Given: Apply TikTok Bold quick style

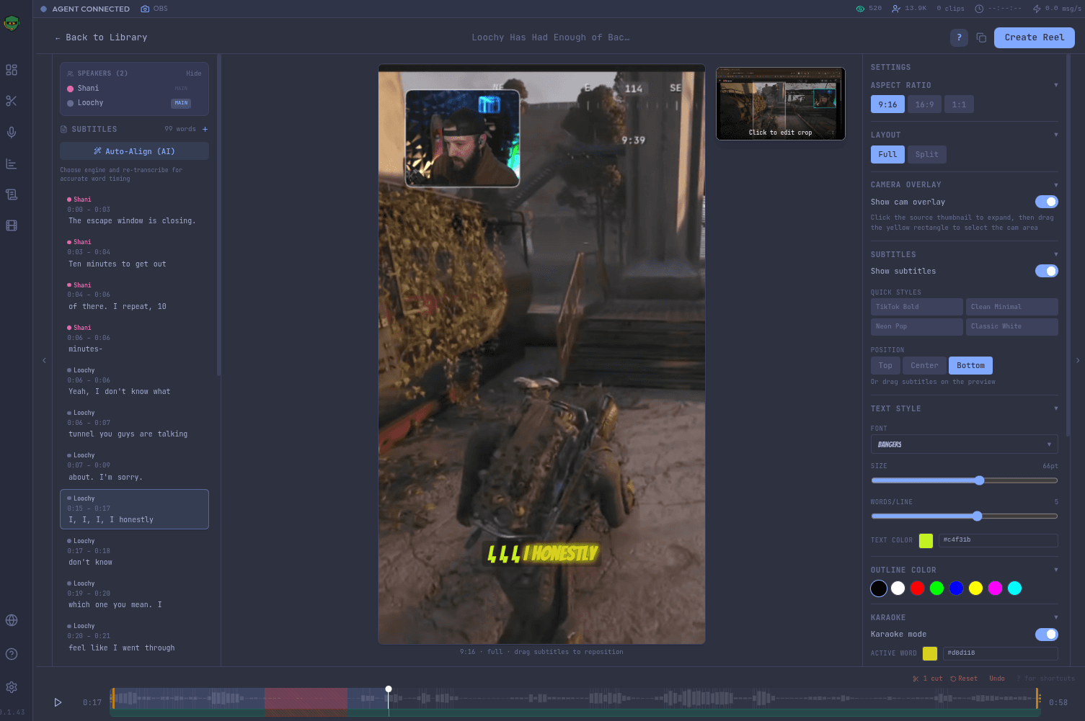Looking at the screenshot, I should pos(916,307).
